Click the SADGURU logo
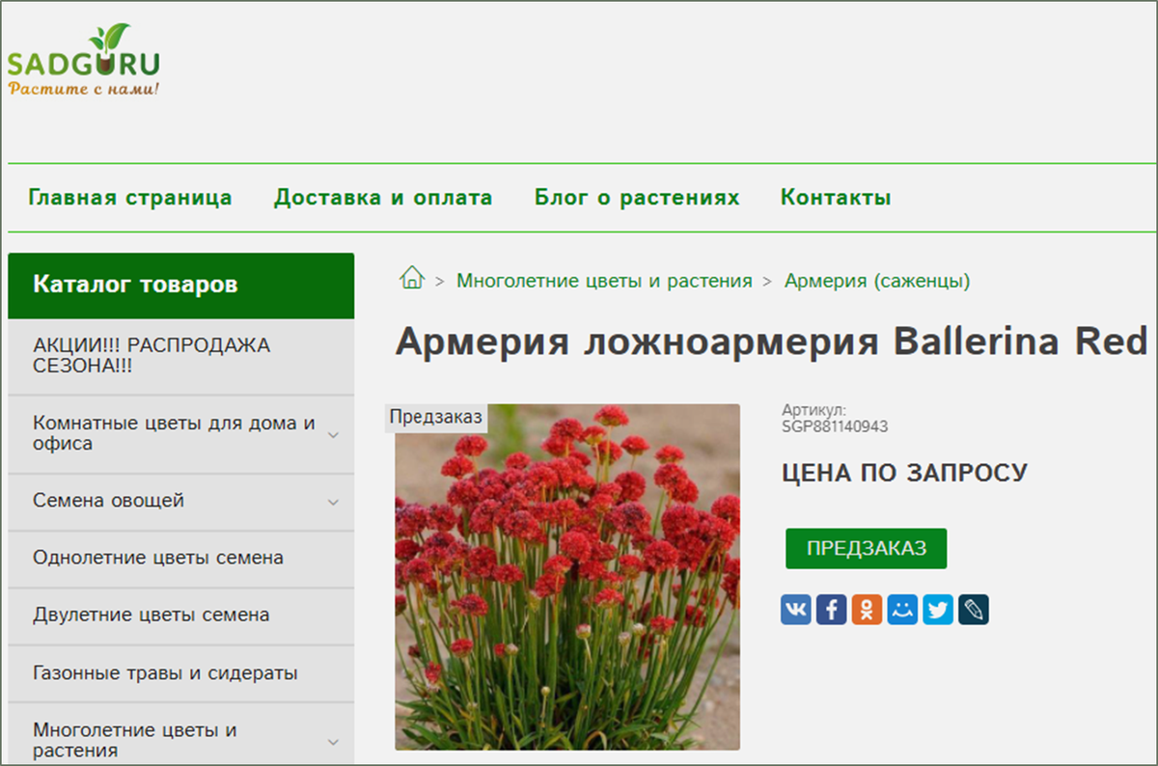The width and height of the screenshot is (1158, 766). [83, 62]
